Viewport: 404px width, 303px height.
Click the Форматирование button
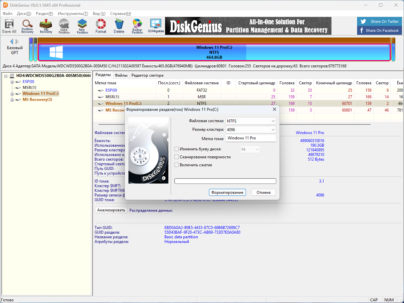(x=227, y=192)
